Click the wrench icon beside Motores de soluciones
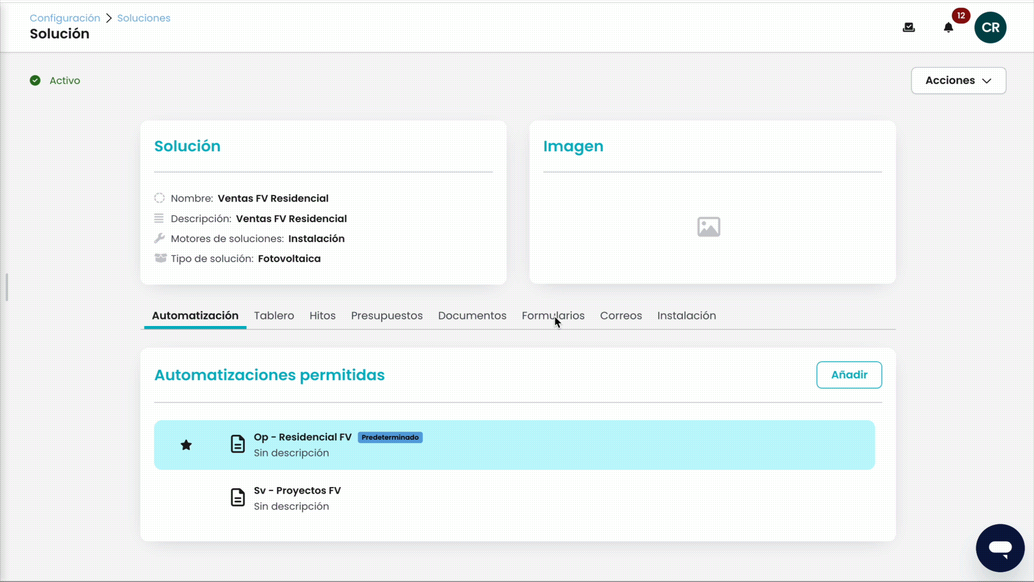The height and width of the screenshot is (582, 1034). click(x=159, y=238)
